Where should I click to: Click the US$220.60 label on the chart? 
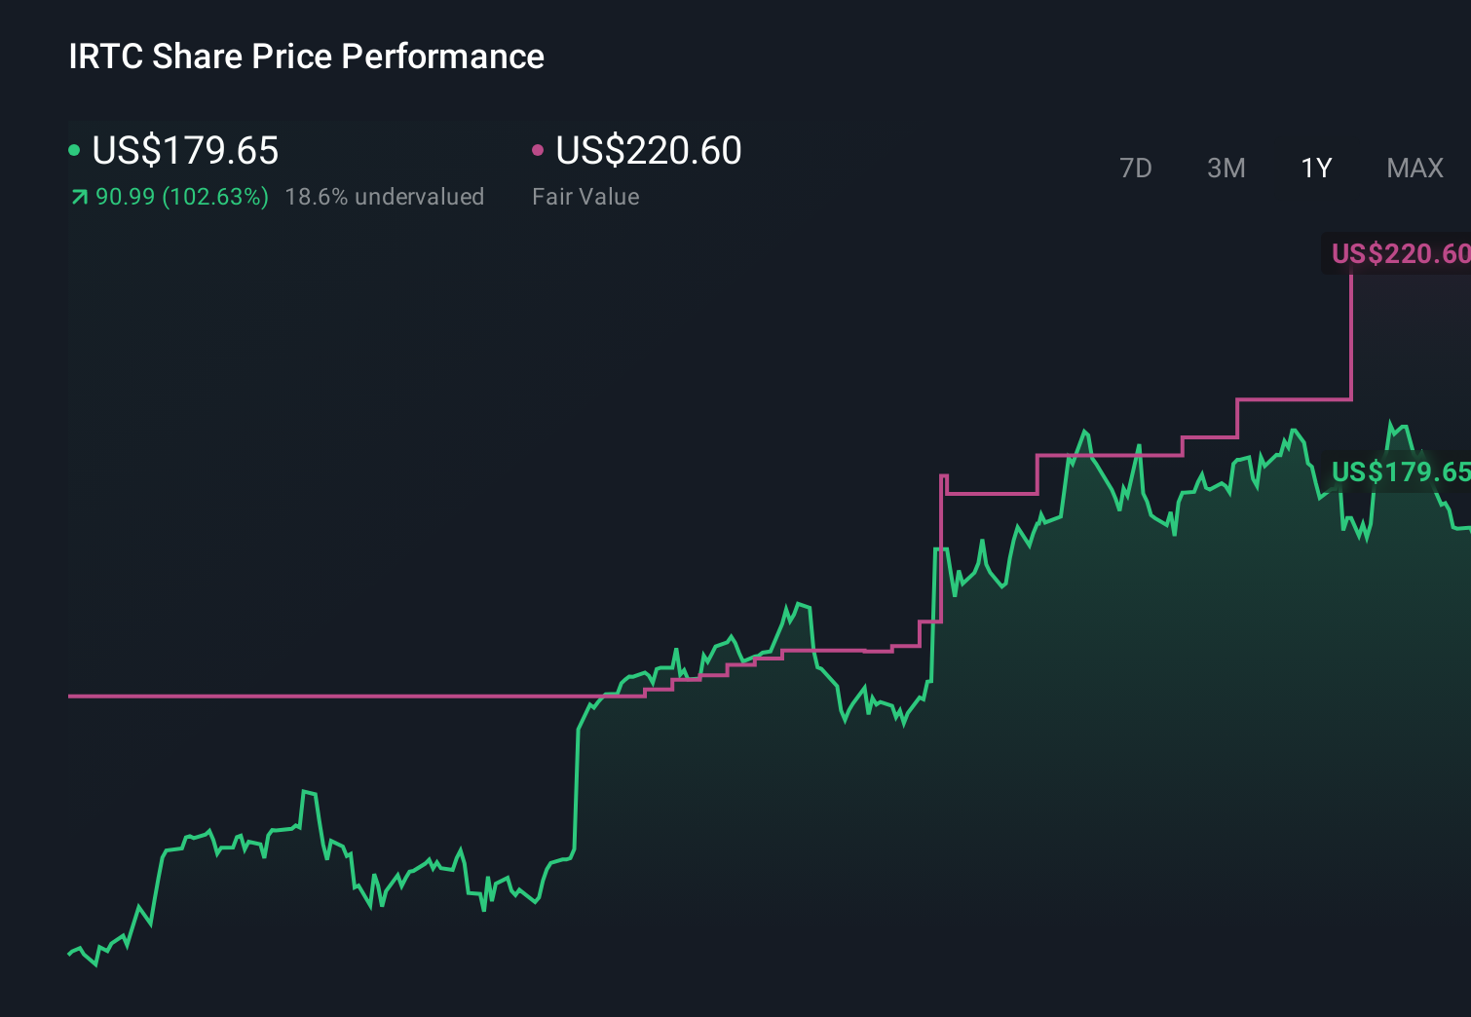1400,254
